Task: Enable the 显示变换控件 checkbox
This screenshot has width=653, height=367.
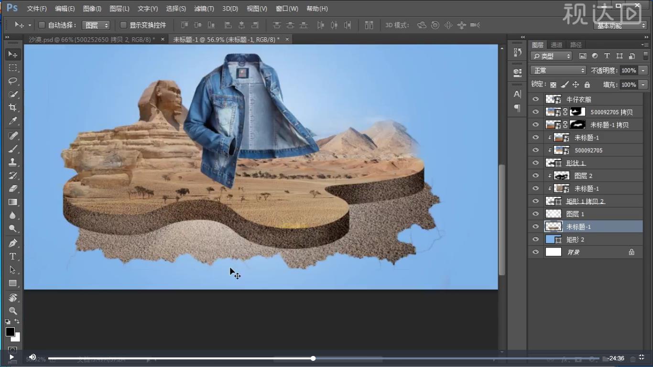Action: click(123, 25)
